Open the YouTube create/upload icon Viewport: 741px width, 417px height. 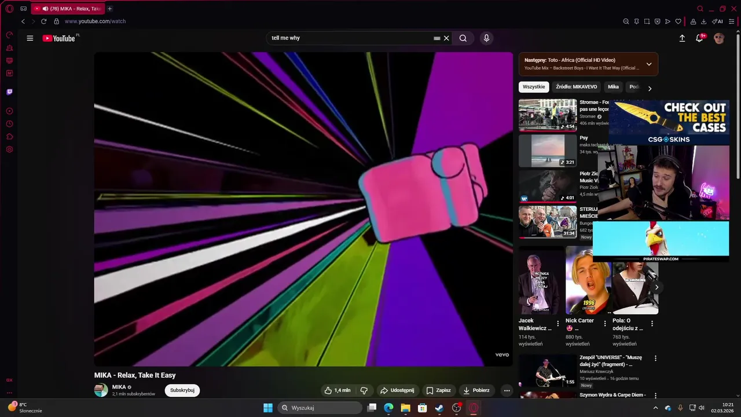[682, 38]
